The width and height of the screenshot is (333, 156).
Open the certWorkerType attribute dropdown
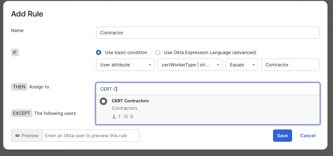tap(190, 65)
